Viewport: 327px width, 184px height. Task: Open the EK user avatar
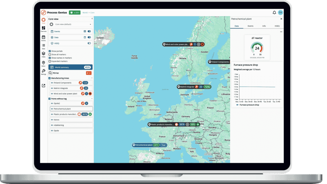pos(280,12)
